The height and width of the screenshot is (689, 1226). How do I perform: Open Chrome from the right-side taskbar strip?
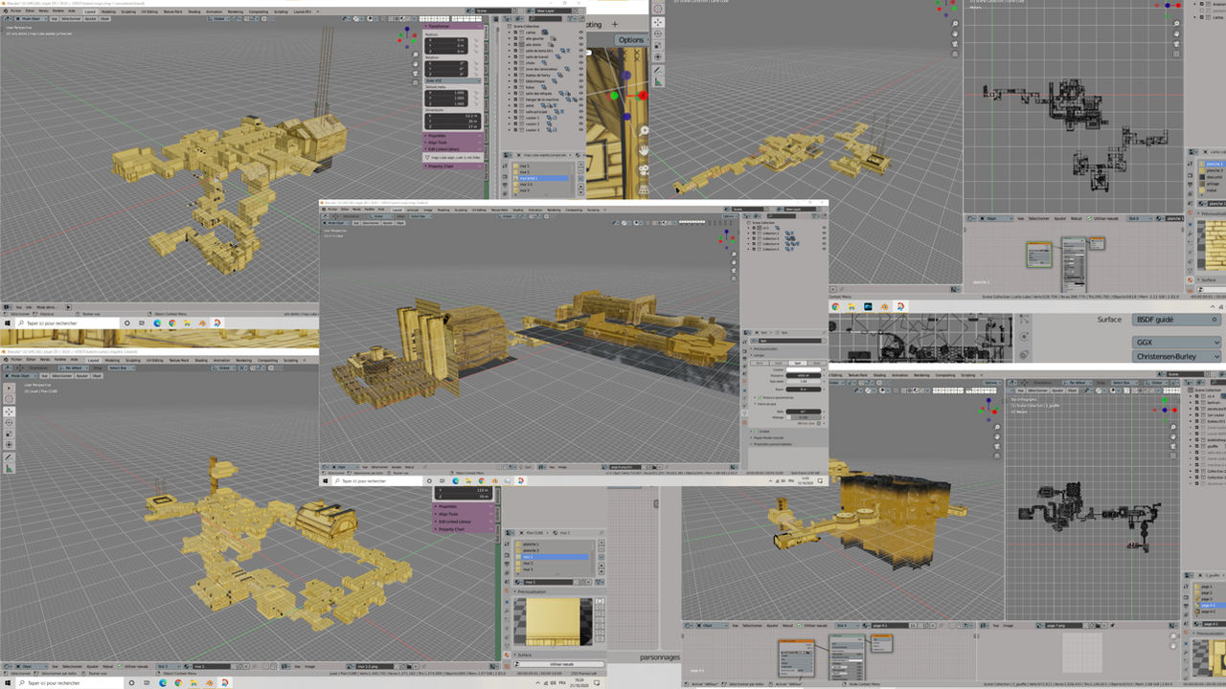point(836,306)
